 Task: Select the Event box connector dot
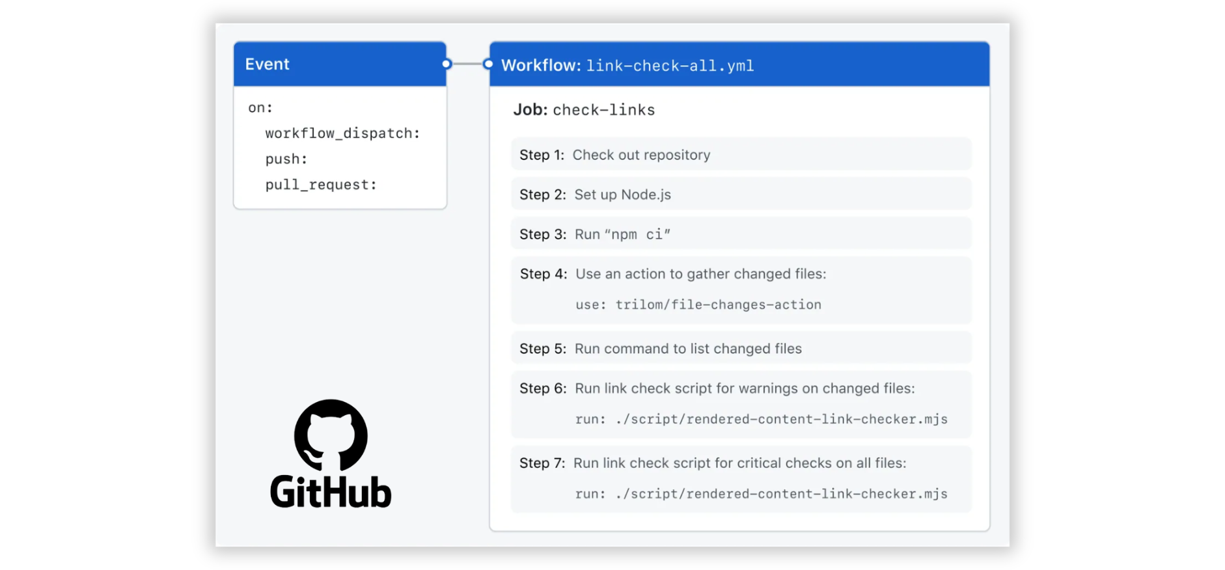pos(447,64)
